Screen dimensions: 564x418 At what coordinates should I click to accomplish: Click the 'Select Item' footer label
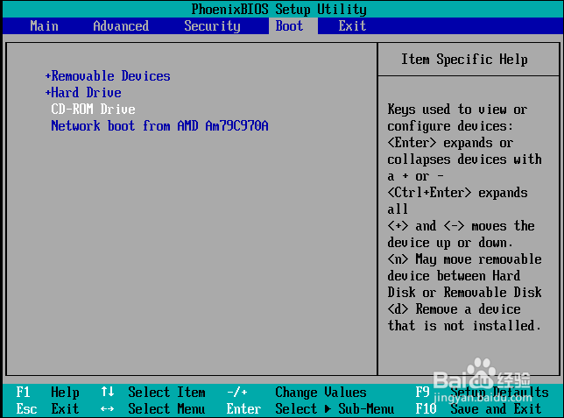[x=167, y=392]
